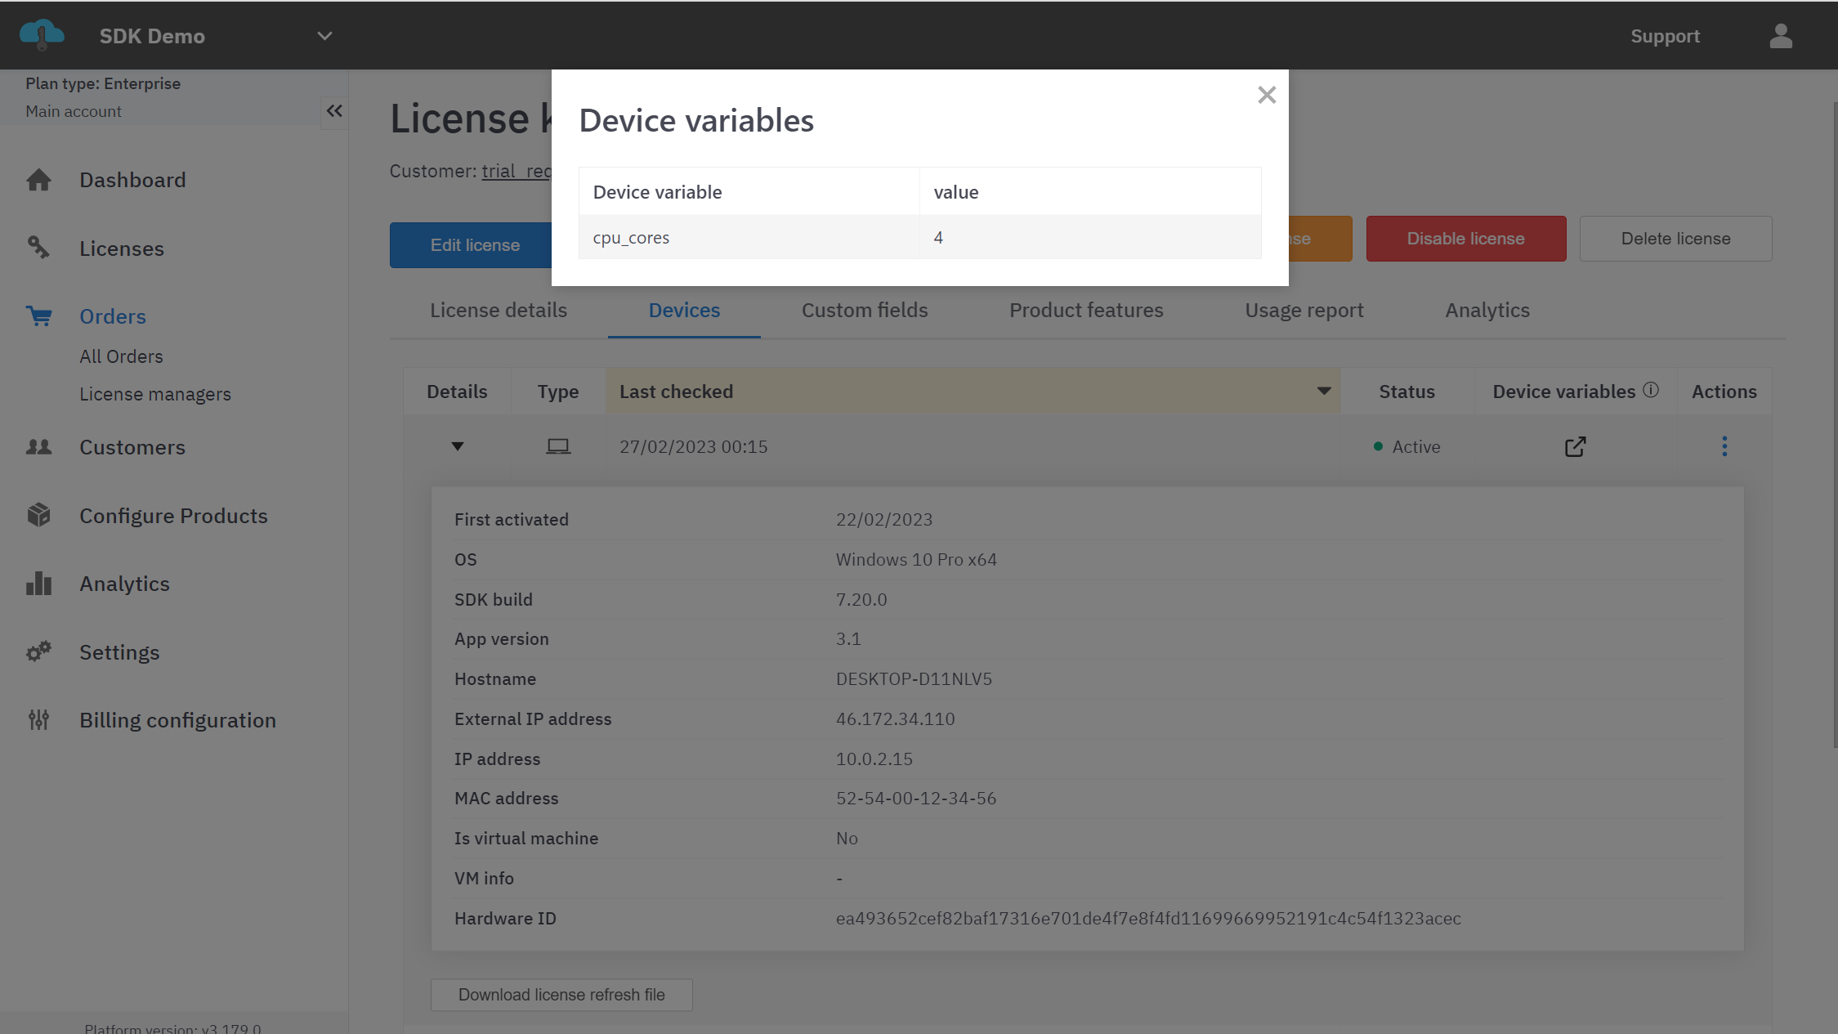Screen dimensions: 1838x1034
Task: Open device variables popup icon in row
Action: pos(1575,446)
